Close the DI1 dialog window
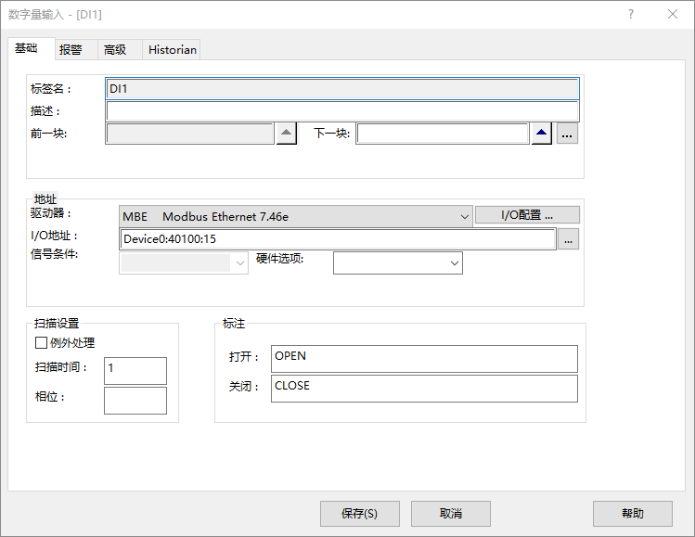 click(673, 14)
